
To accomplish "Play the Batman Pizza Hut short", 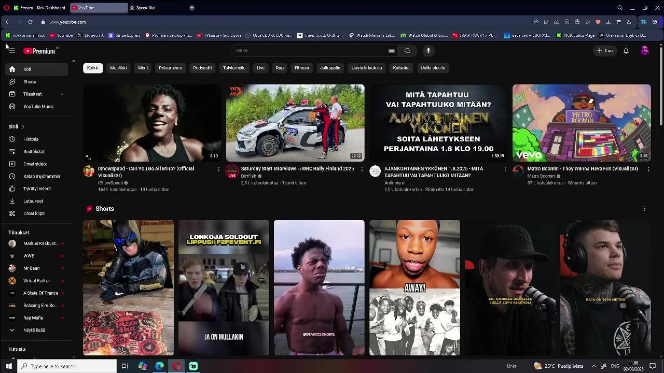I will pos(128,288).
